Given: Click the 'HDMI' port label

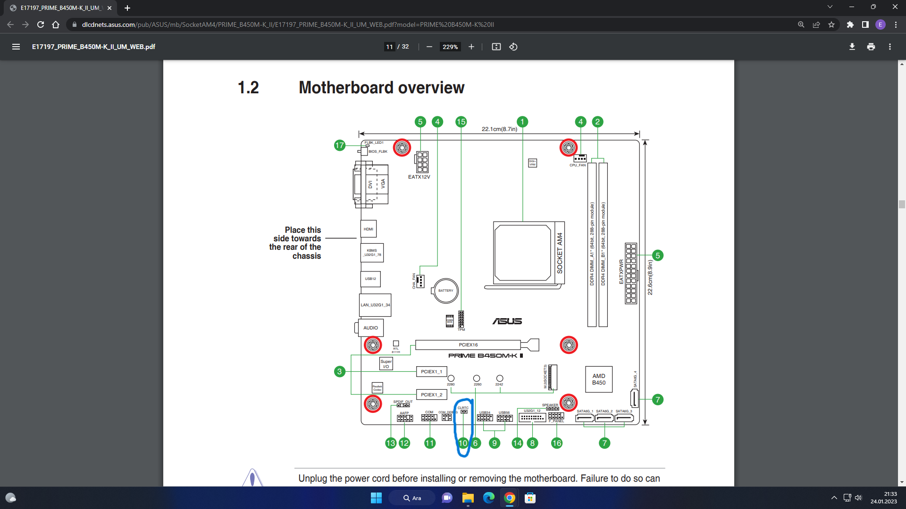Looking at the screenshot, I should point(369,230).
